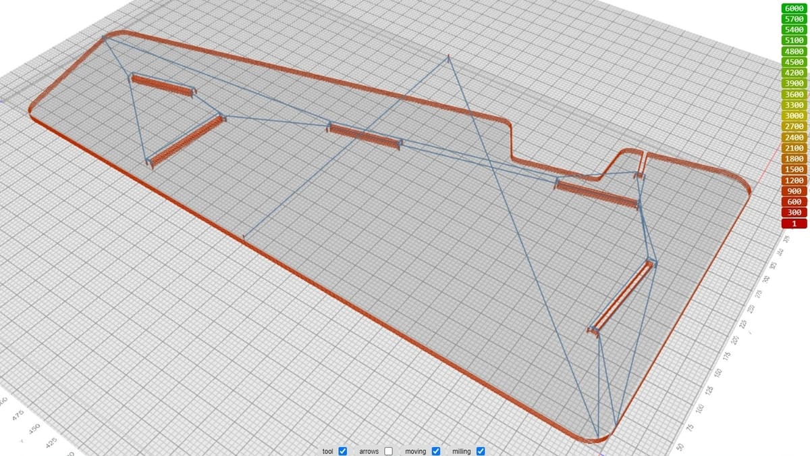The height and width of the screenshot is (456, 810).
Task: Click the 1500 legend swatch
Action: click(794, 170)
